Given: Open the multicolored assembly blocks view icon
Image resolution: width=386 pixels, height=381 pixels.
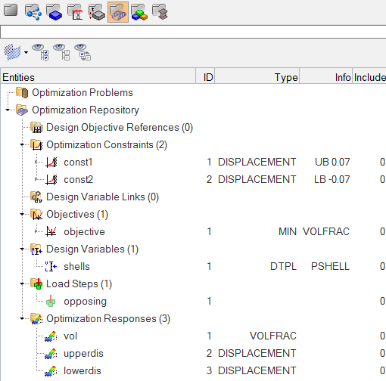Looking at the screenshot, I should coord(139,12).
